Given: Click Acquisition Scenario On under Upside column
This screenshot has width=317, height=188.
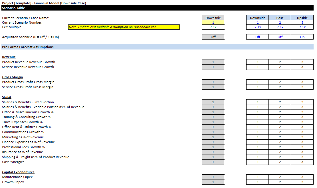Looking at the screenshot, I should (x=302, y=37).
